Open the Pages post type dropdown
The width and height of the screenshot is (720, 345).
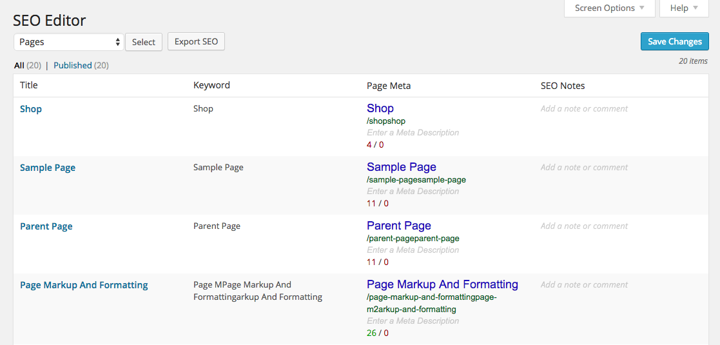click(69, 42)
